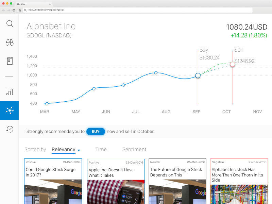272x204 pixels.
Task: Click the Sell marker on the chart
Action: pyautogui.click(x=233, y=64)
